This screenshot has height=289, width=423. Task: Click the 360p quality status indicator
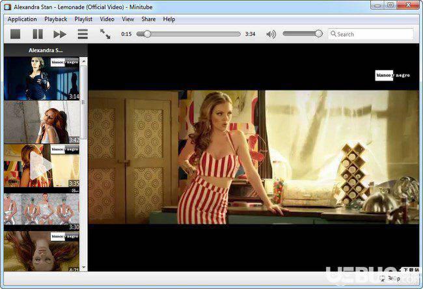pyautogui.click(x=390, y=278)
